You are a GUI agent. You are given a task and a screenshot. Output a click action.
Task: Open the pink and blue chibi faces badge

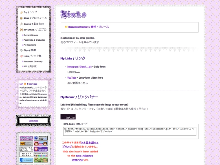click(x=41, y=143)
